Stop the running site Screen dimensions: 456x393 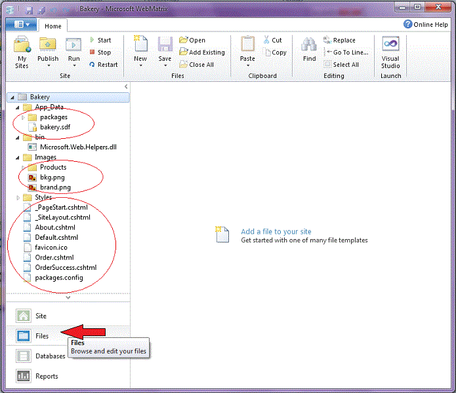tap(100, 52)
